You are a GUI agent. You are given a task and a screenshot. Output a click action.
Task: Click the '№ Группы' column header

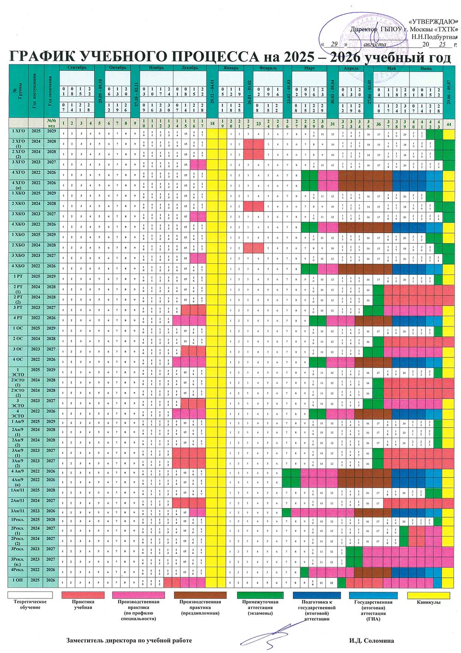pyautogui.click(x=18, y=91)
